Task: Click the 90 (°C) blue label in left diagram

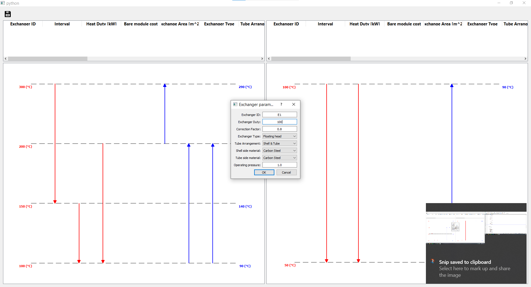Action: click(x=245, y=266)
